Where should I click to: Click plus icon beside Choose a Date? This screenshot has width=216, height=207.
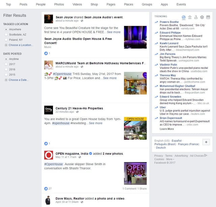(6, 80)
